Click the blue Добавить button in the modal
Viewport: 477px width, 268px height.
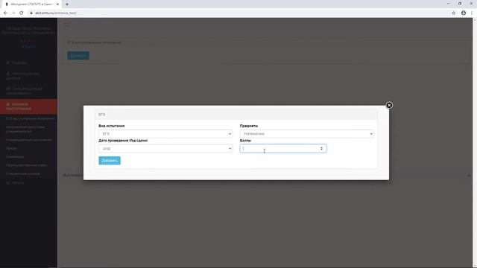click(110, 161)
